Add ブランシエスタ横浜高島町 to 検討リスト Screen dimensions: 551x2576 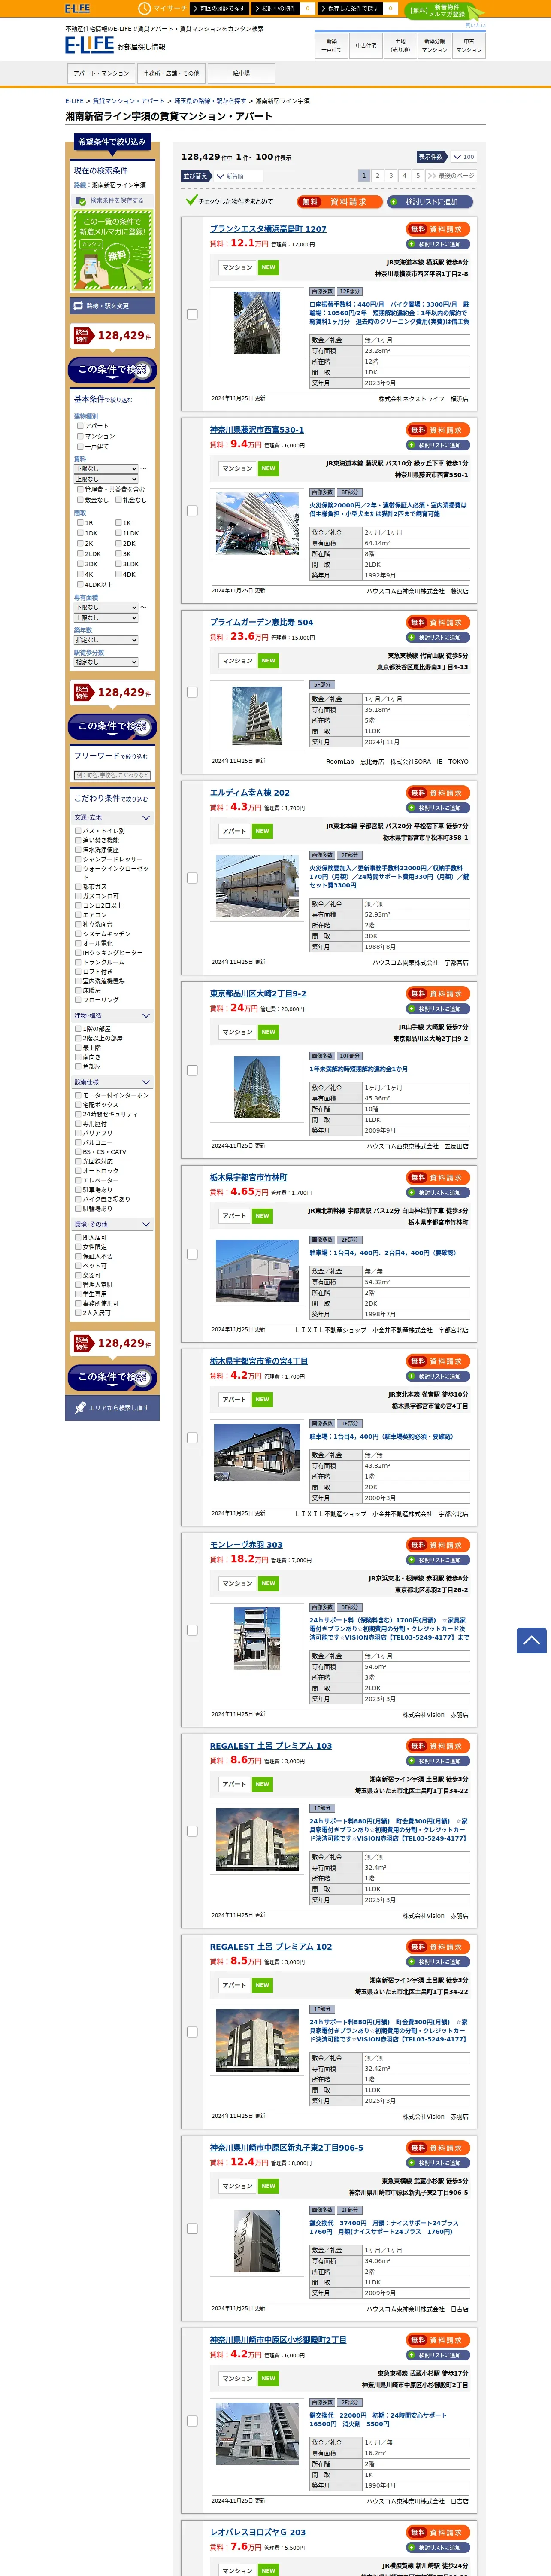pos(439,244)
